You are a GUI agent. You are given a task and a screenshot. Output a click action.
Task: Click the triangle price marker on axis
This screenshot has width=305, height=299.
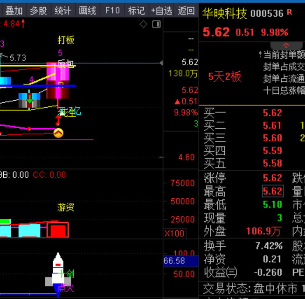161,63
